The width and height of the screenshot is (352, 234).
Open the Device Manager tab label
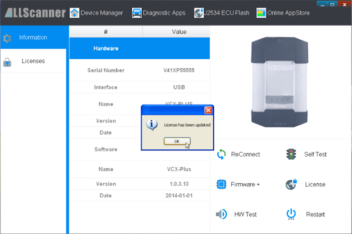point(102,13)
